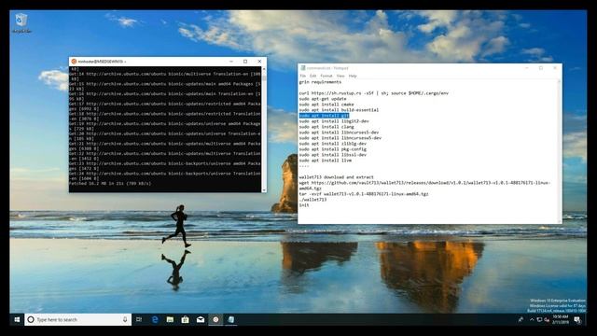Image resolution: width=597 pixels, height=336 pixels.
Task: Click 'sudo apt install llvm' line
Action: coord(326,161)
